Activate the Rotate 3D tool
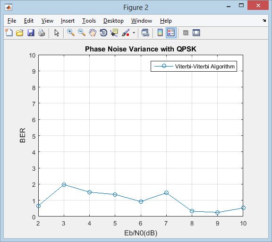Screen dimensions: 272x242 (x=103, y=33)
